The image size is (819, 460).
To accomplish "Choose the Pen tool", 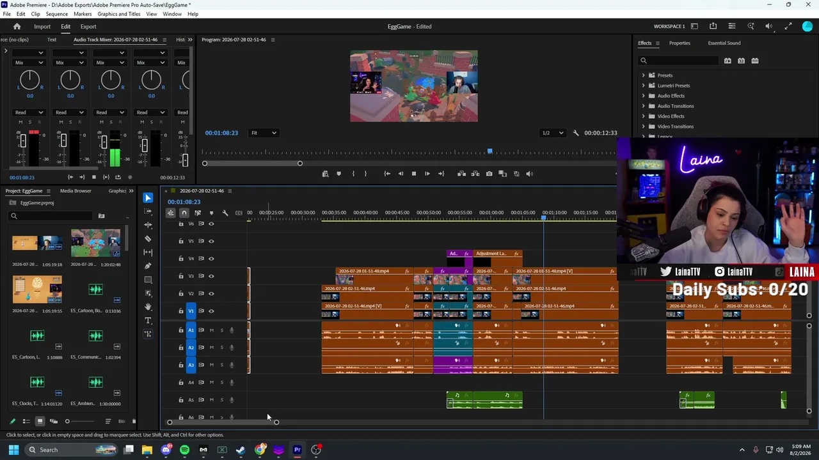I will [148, 266].
